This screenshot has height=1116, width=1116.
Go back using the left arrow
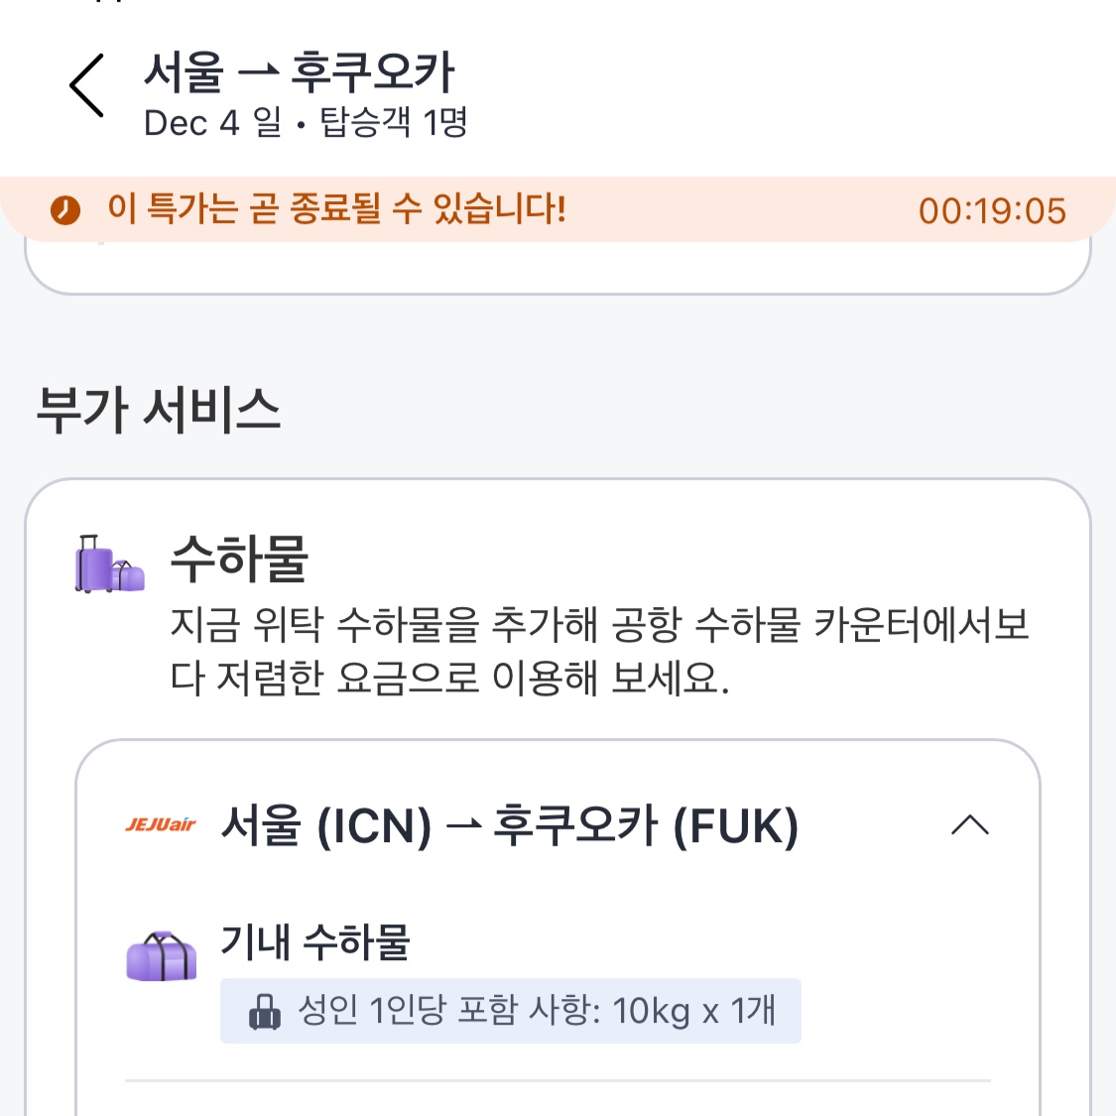[87, 85]
